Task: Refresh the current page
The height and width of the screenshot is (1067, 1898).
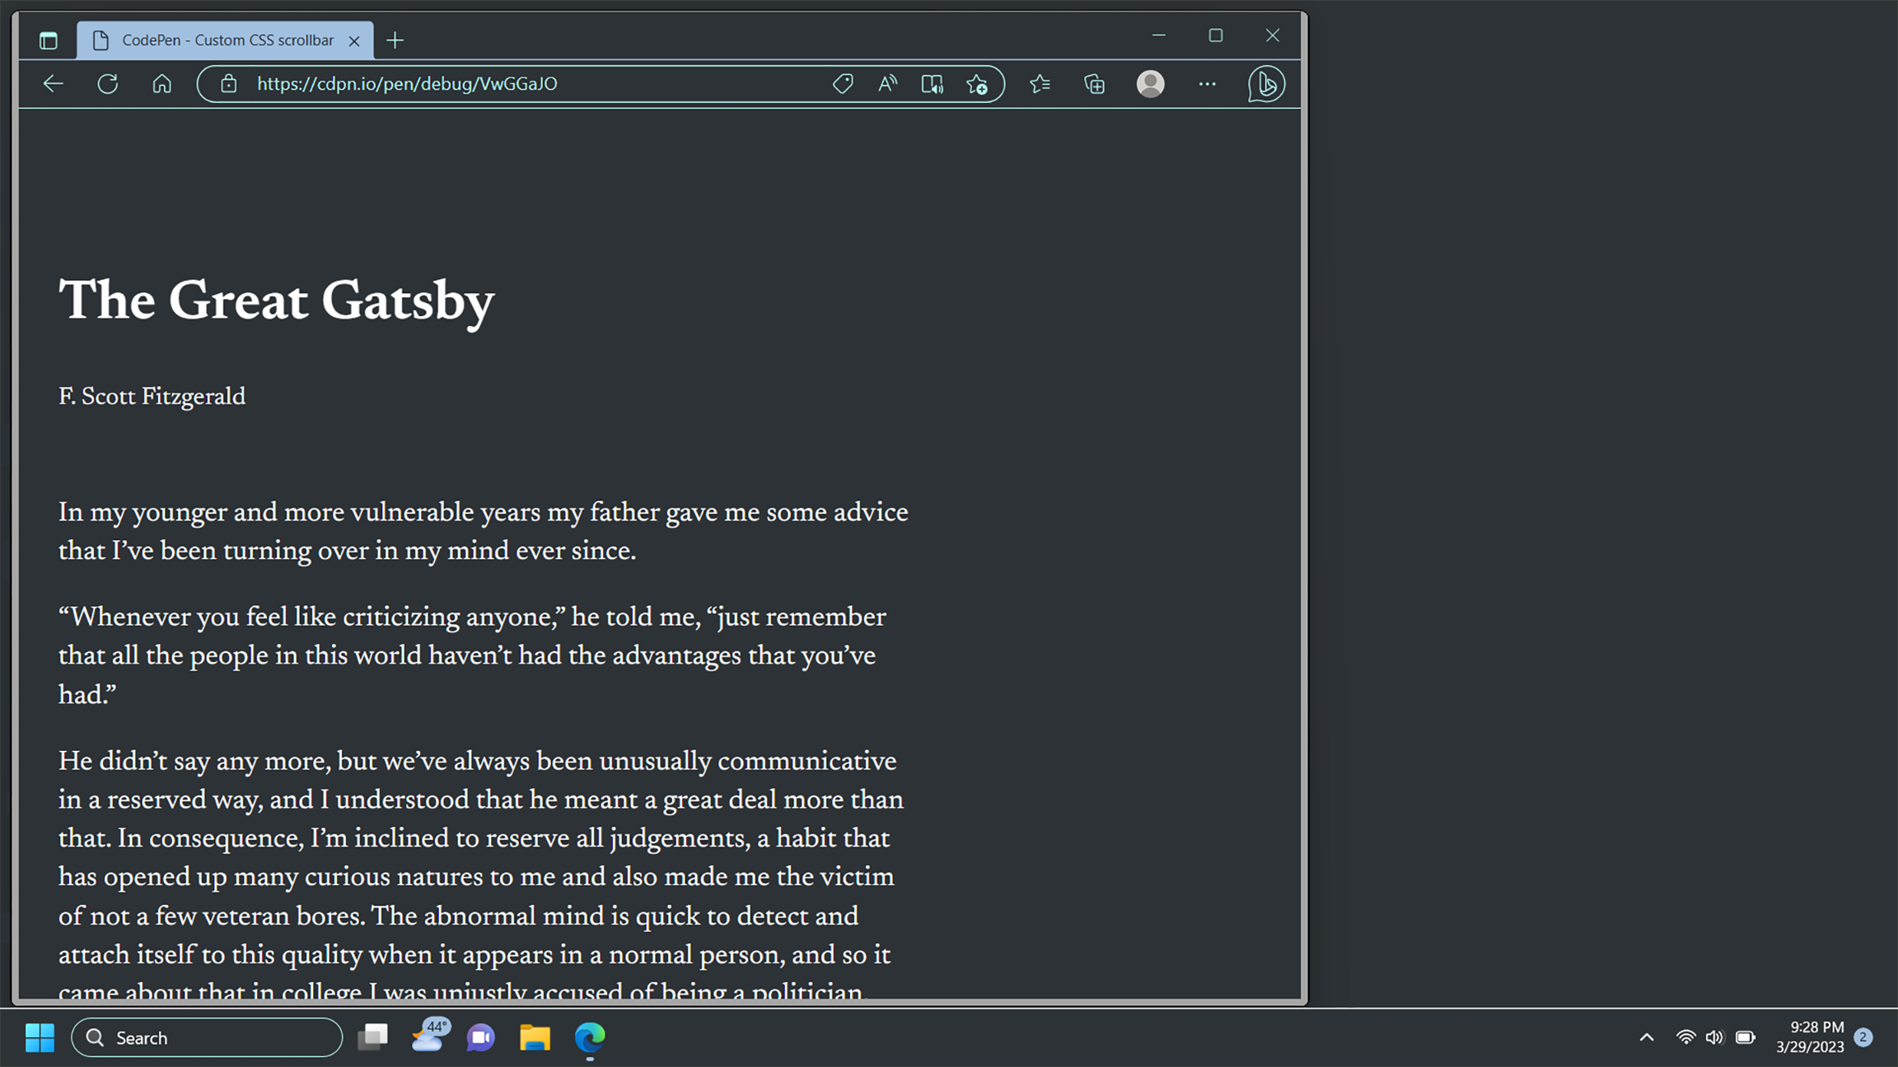Action: pyautogui.click(x=108, y=84)
